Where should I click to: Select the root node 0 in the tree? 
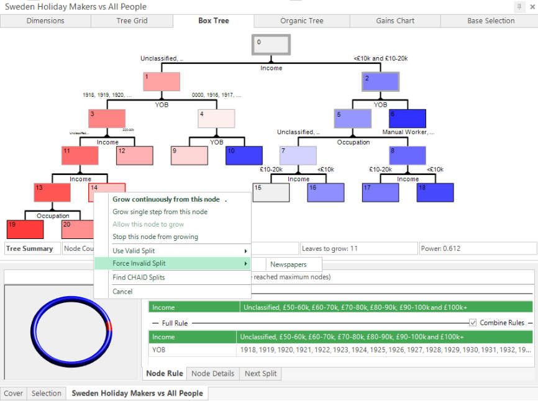point(270,44)
